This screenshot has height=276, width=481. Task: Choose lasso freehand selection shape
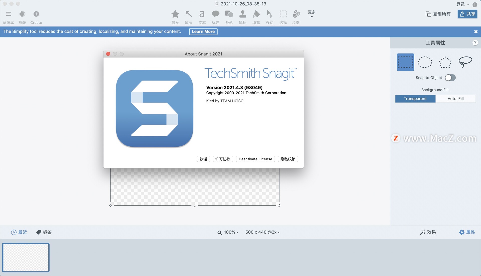465,62
